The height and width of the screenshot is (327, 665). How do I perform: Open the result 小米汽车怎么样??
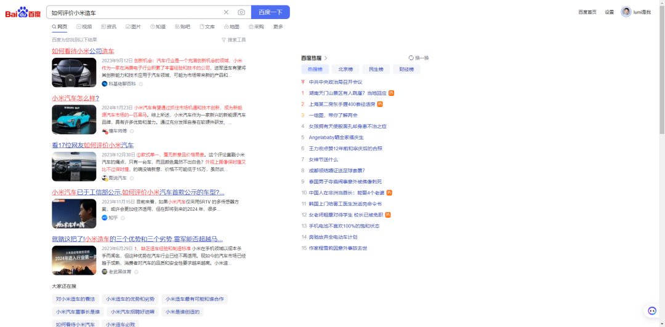point(75,98)
